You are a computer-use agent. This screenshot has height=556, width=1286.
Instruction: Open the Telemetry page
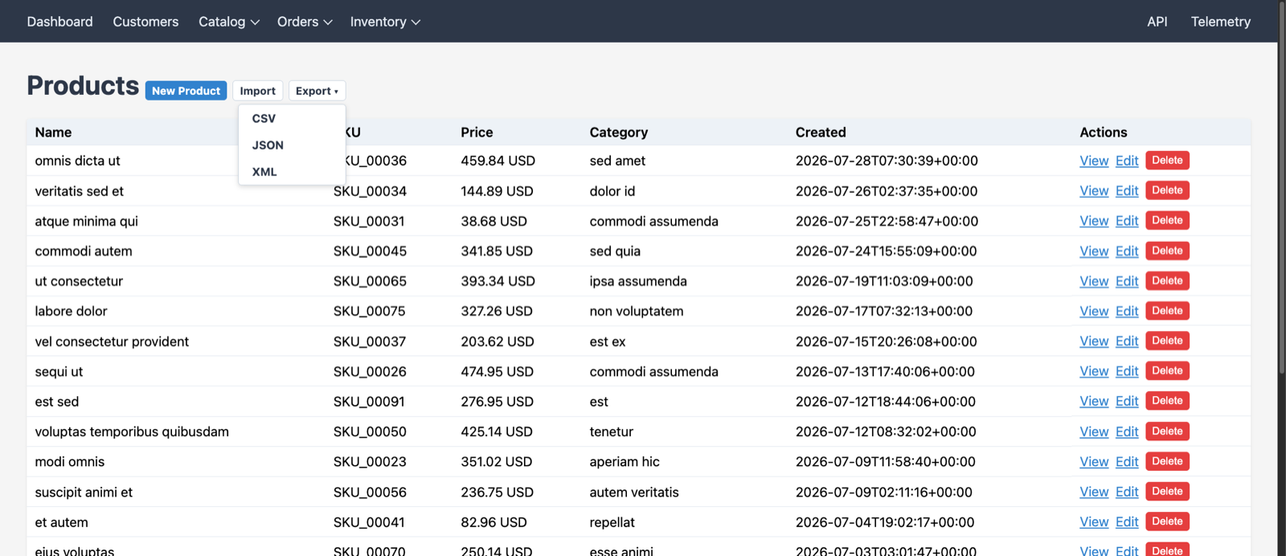pos(1221,22)
